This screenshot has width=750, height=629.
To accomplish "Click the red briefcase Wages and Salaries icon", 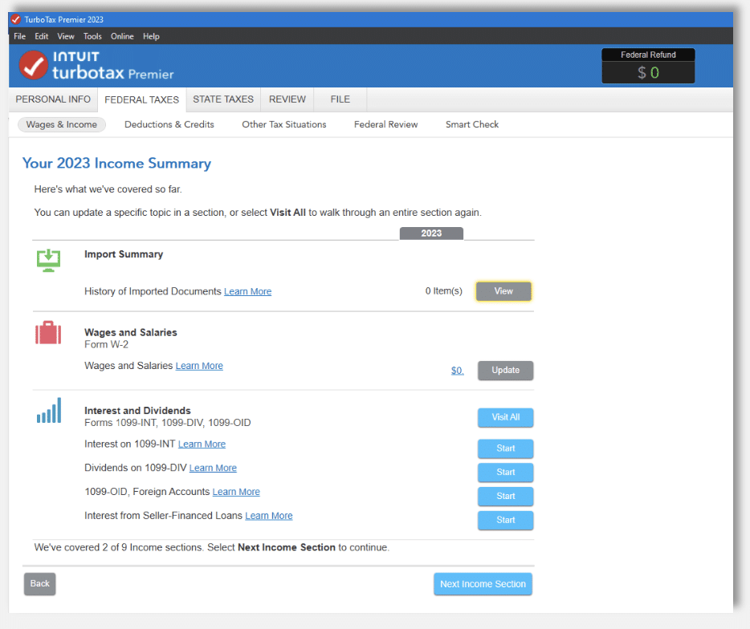I will click(49, 333).
